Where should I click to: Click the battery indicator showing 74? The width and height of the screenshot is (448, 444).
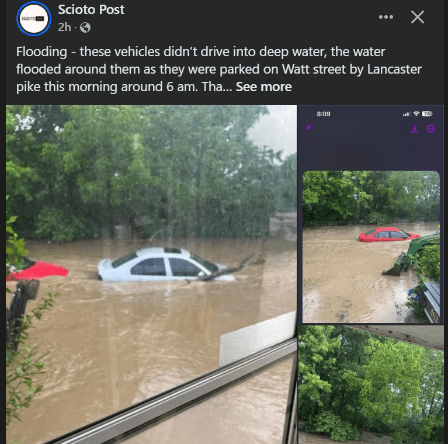click(x=427, y=114)
